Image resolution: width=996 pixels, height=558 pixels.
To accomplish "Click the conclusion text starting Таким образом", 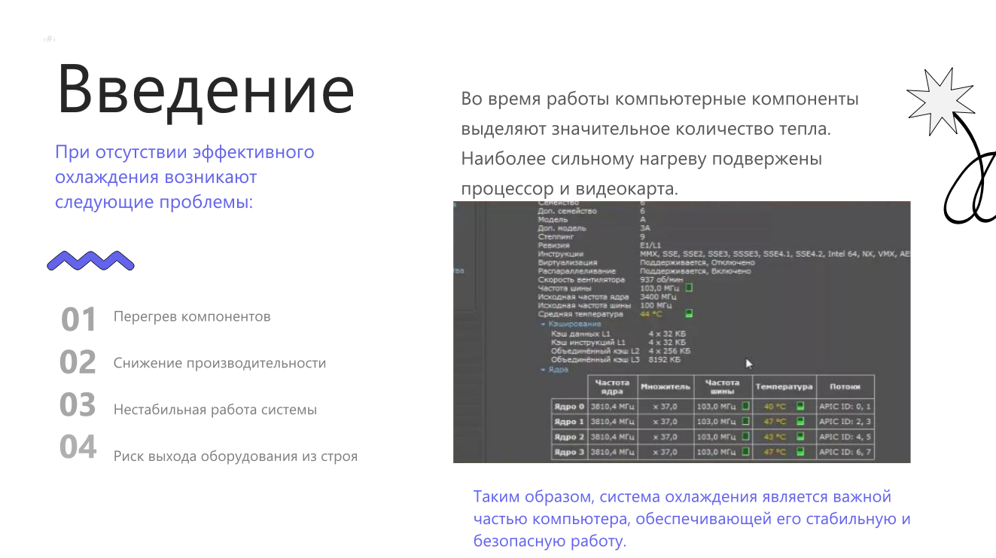I will [692, 519].
